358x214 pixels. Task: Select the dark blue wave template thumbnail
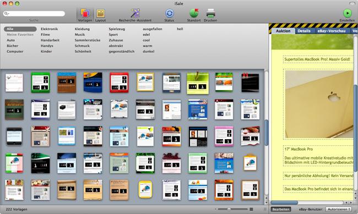(x=93, y=83)
